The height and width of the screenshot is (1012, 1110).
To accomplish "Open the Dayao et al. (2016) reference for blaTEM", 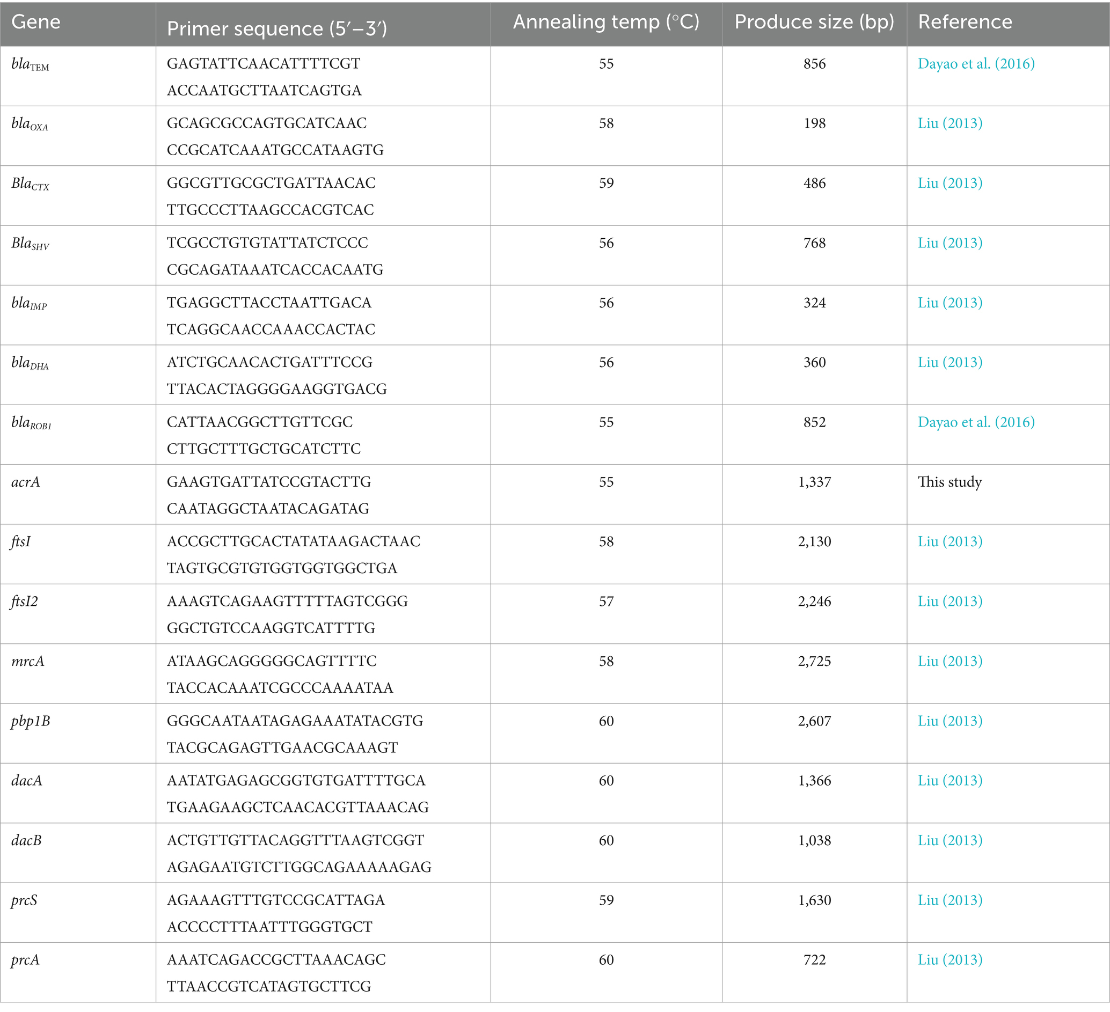I will (x=976, y=64).
